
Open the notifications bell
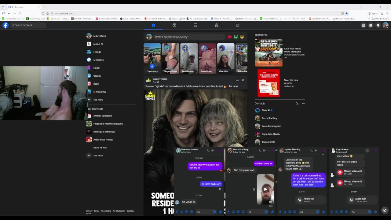pyautogui.click(x=378, y=25)
